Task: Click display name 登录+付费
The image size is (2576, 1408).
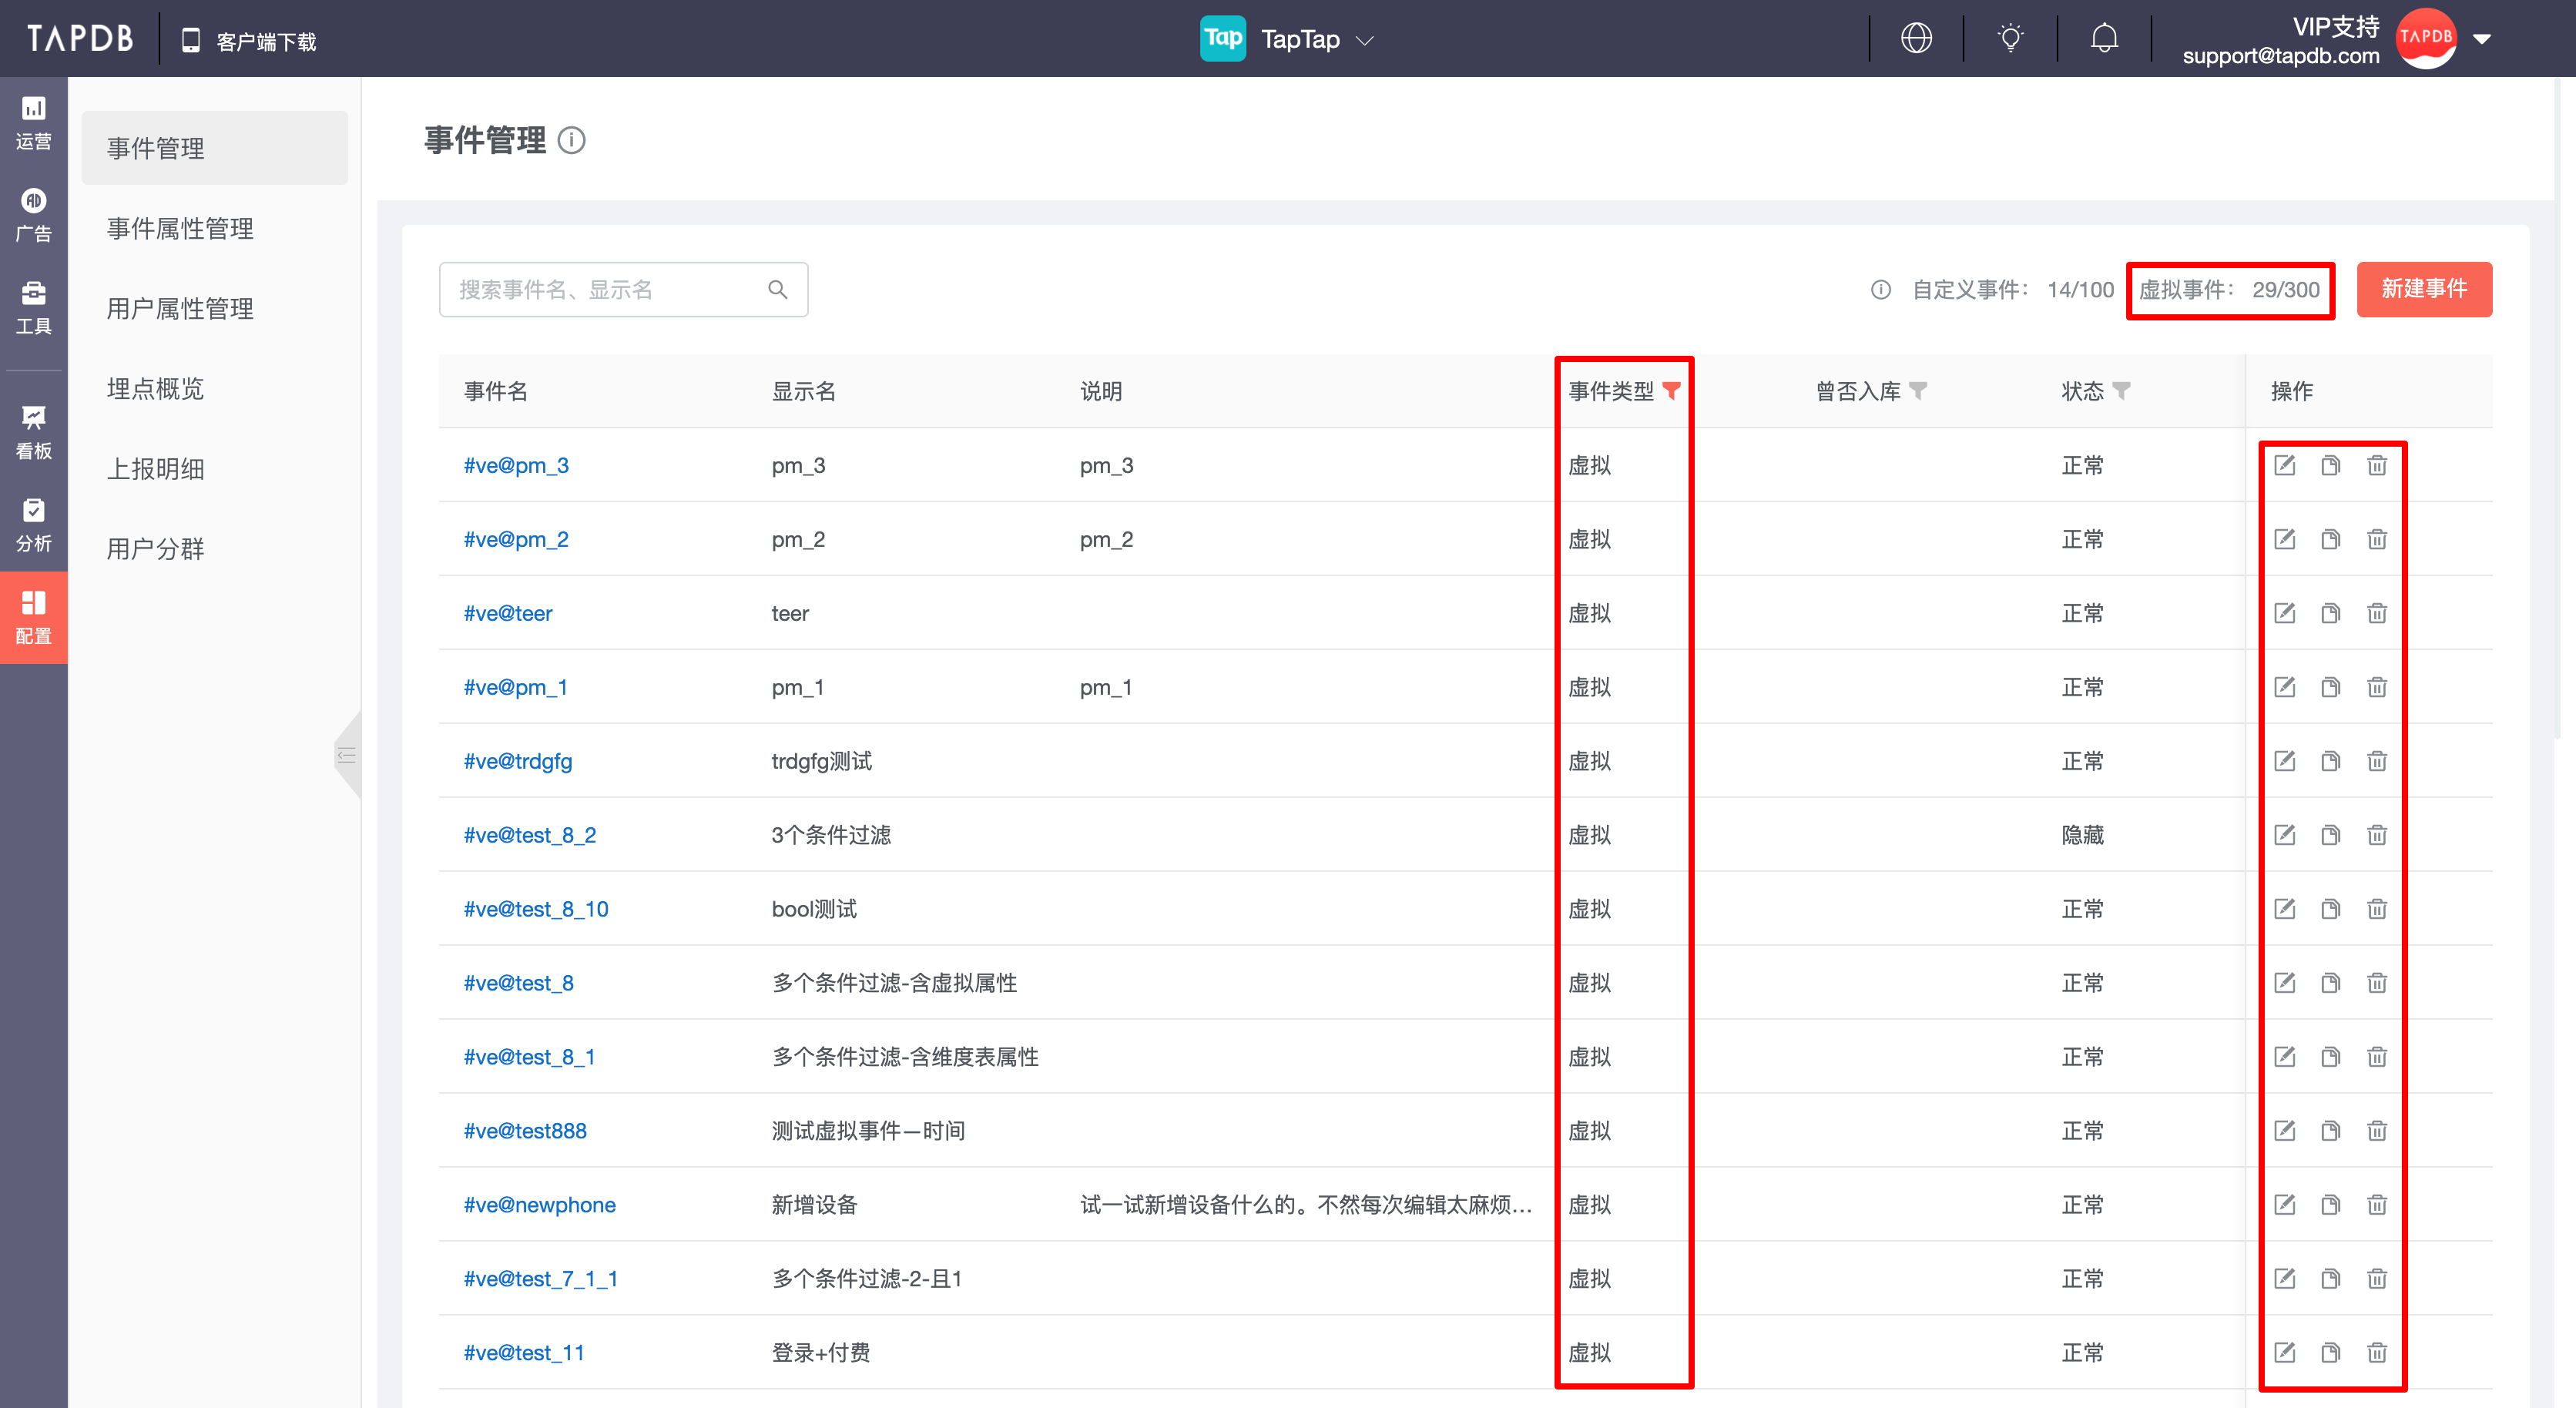Action: click(820, 1353)
